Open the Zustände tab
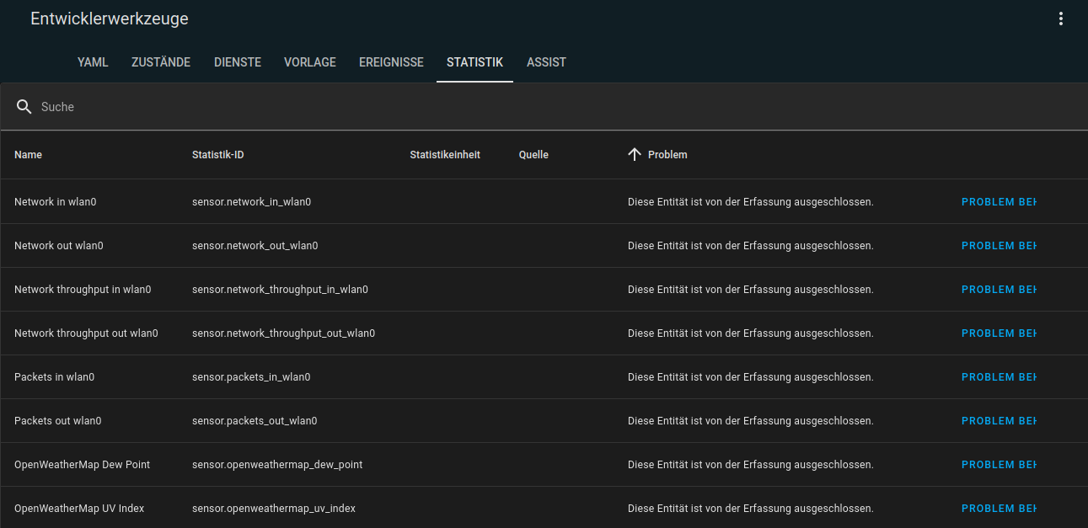1088x528 pixels. click(x=161, y=62)
